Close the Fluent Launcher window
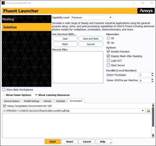This screenshot has height=146, width=156. point(152,3)
